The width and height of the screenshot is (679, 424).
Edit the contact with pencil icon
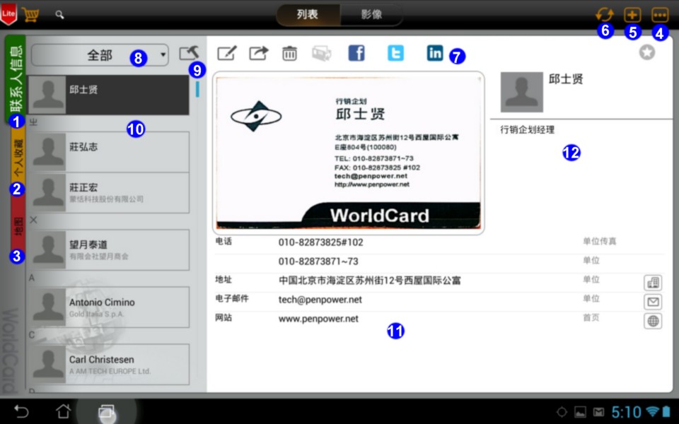pyautogui.click(x=227, y=53)
